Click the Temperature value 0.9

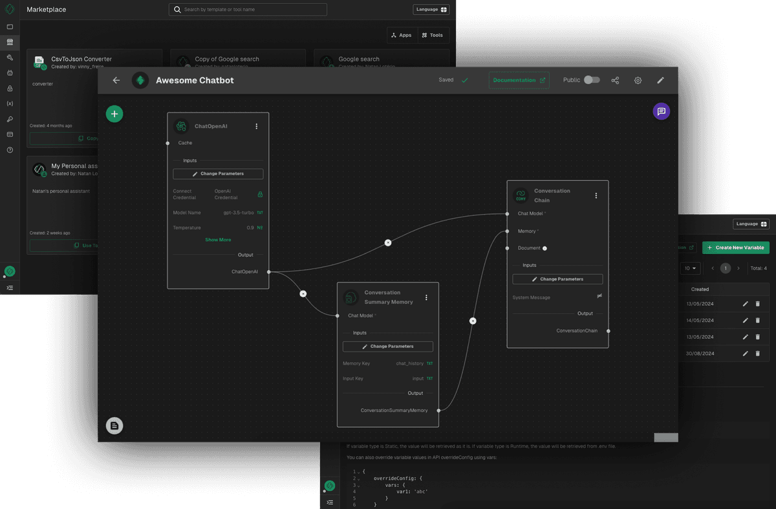pos(250,228)
